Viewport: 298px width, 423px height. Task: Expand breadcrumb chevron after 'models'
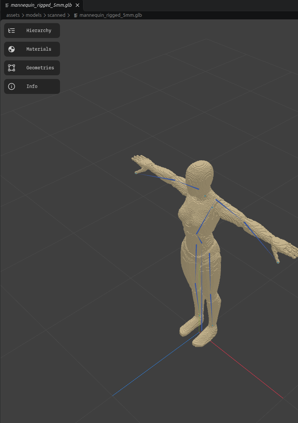tap(45, 15)
